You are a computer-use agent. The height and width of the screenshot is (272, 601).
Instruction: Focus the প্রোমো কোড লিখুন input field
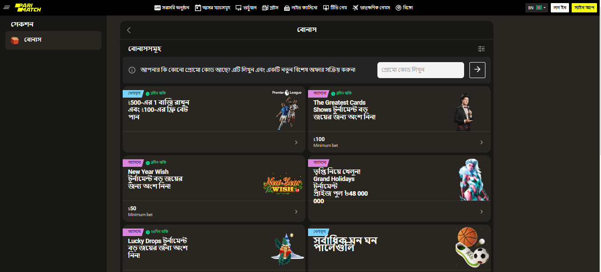(421, 70)
